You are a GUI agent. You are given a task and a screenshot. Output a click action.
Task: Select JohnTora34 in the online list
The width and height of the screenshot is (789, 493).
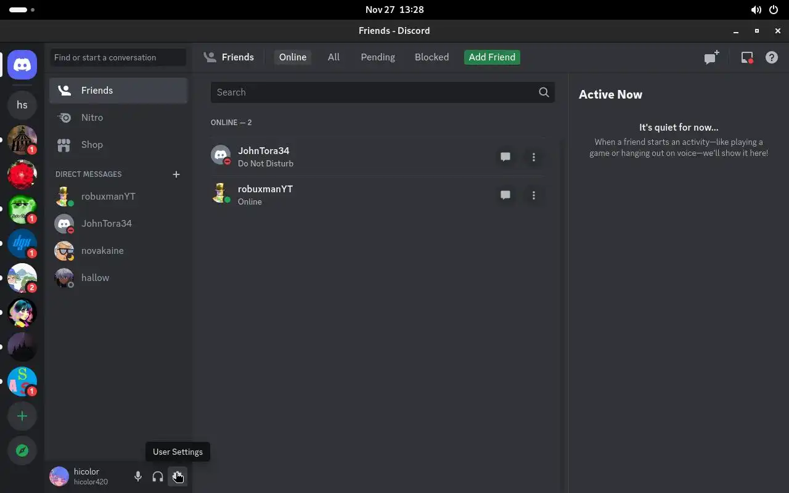(x=377, y=157)
